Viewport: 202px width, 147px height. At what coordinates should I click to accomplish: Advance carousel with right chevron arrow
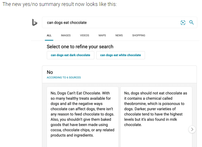[192, 129]
